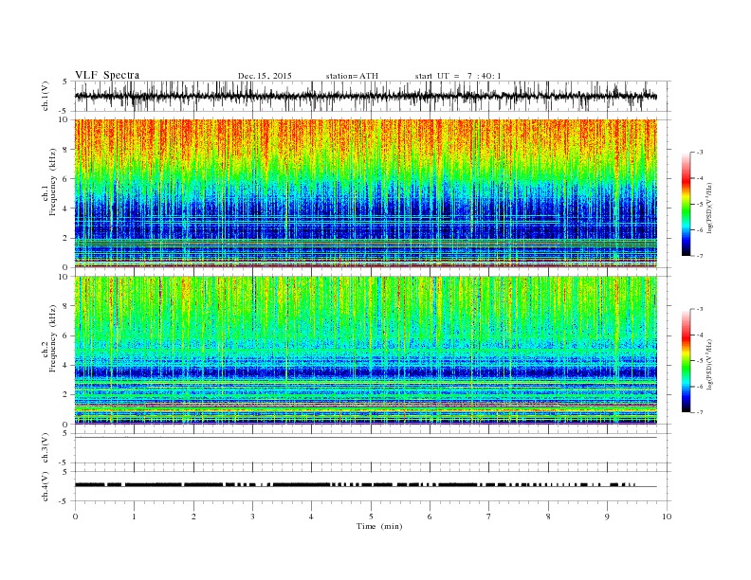This screenshot has height=580, width=751.
Task: Select the date text "Dec. 15, 2015"
Action: tap(265, 76)
